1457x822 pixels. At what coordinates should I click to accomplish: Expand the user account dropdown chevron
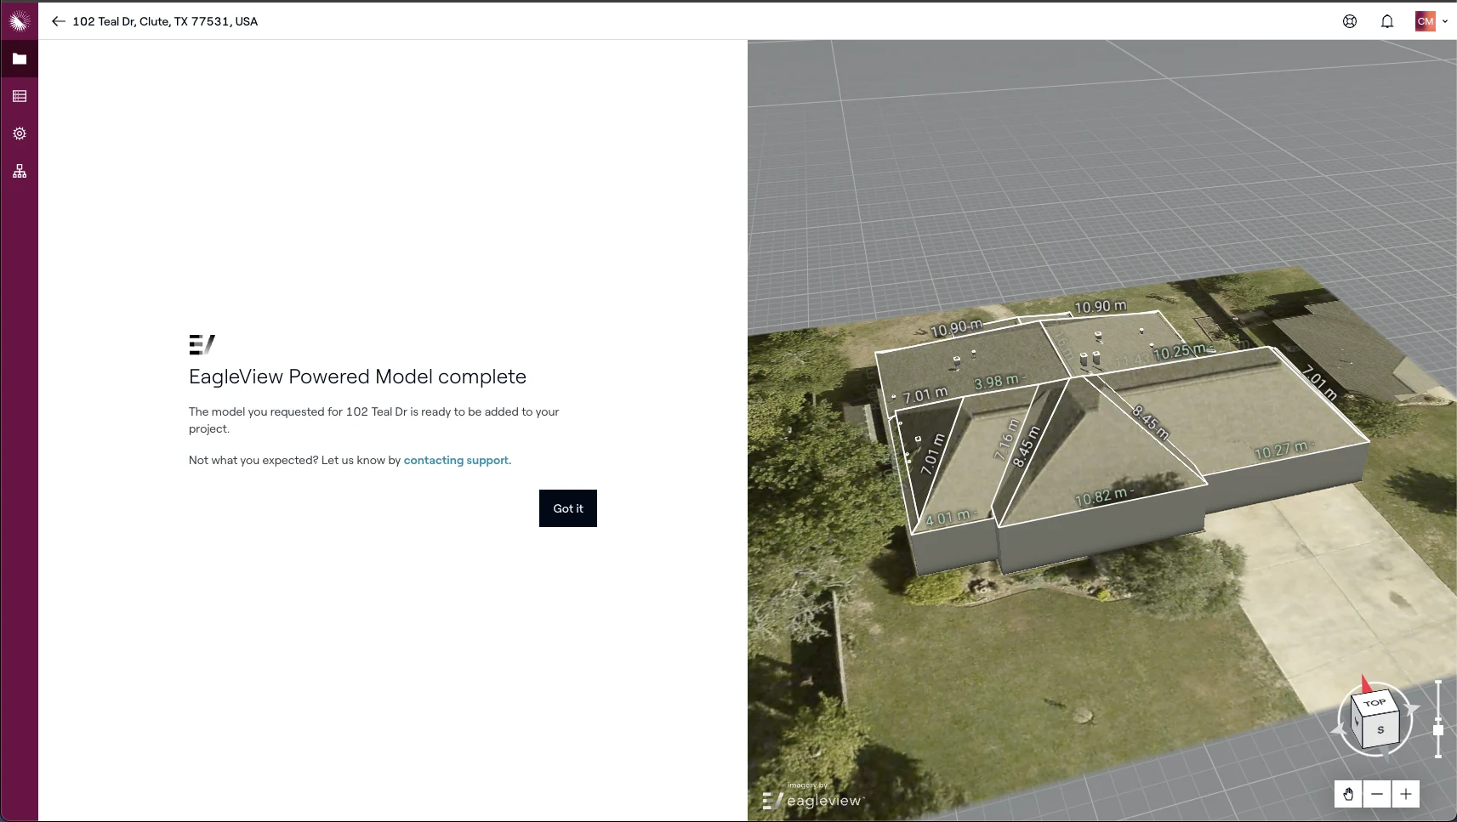[x=1445, y=21]
